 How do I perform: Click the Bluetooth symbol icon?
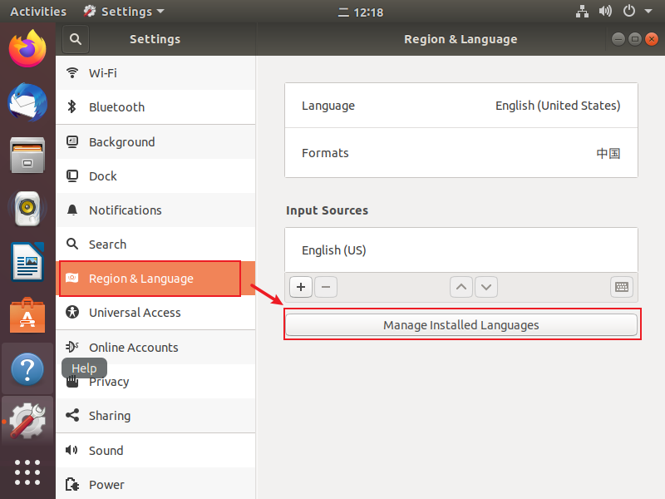pyautogui.click(x=72, y=107)
